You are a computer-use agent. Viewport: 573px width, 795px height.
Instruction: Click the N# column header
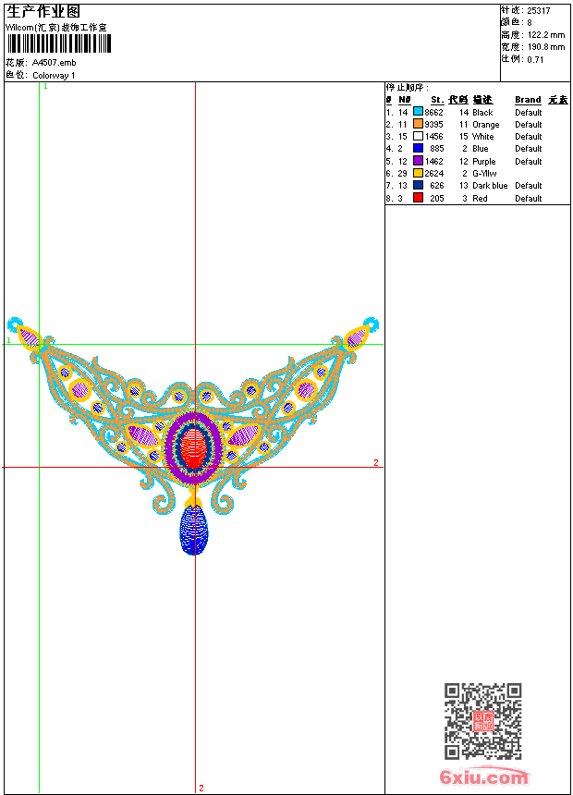tap(404, 100)
